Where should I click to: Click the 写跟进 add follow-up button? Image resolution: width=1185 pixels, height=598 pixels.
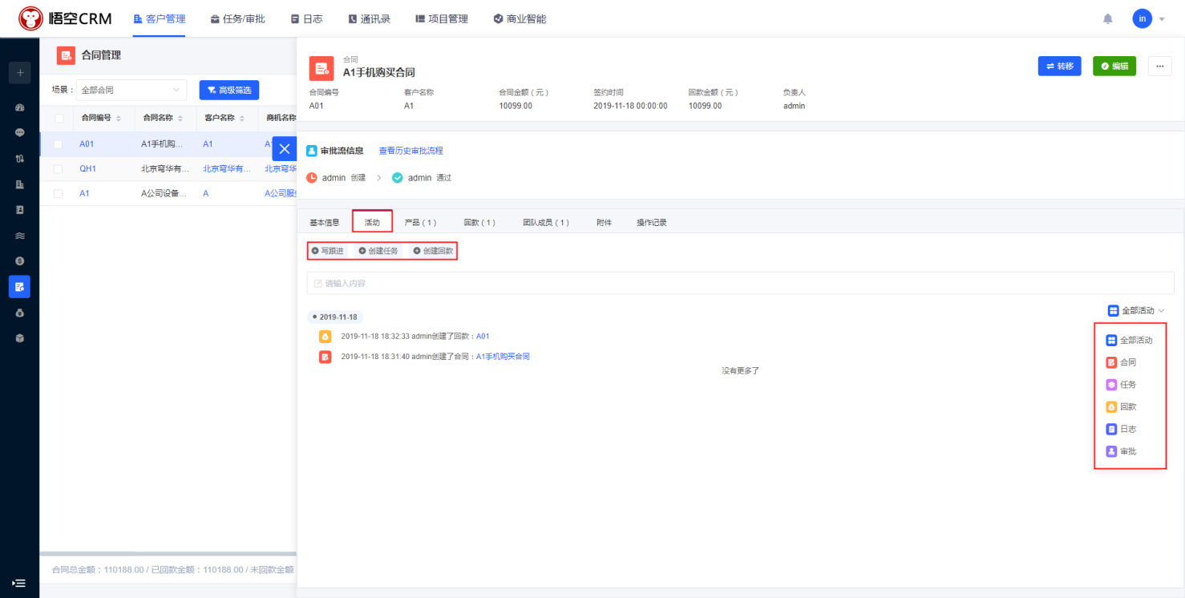point(328,251)
